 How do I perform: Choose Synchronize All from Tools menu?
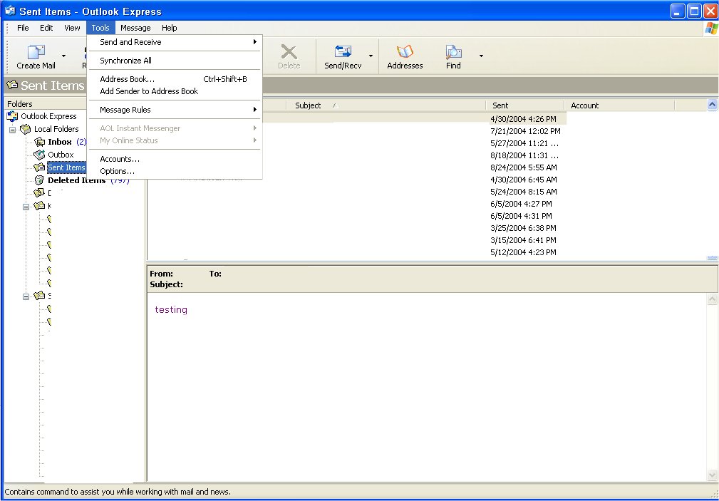pos(175,61)
